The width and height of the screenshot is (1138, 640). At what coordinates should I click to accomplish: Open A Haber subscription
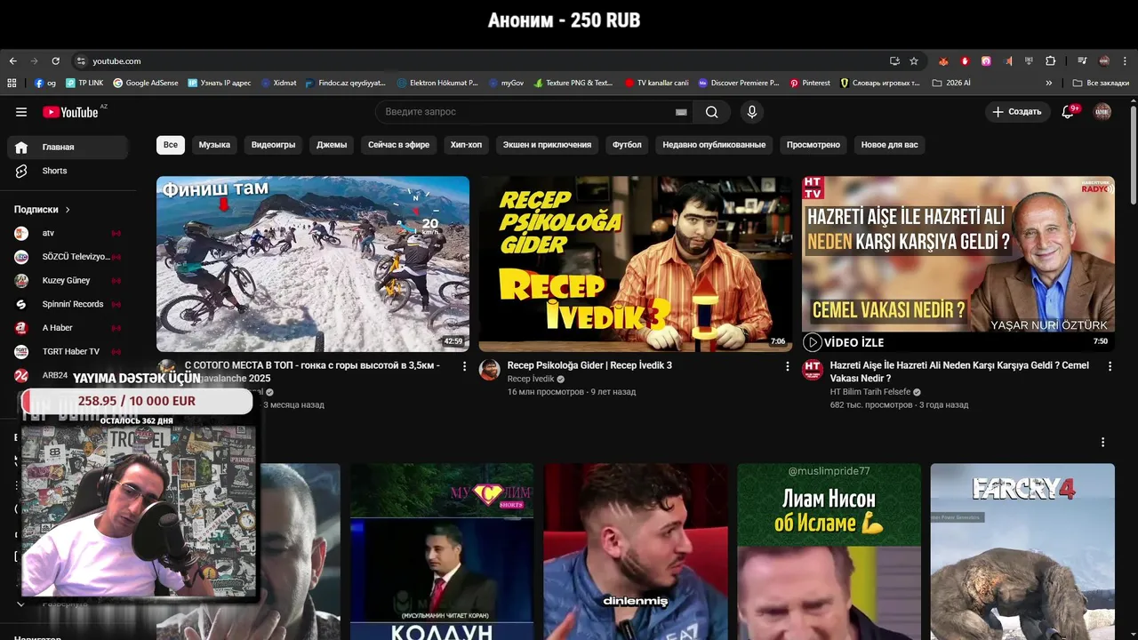coord(68,328)
